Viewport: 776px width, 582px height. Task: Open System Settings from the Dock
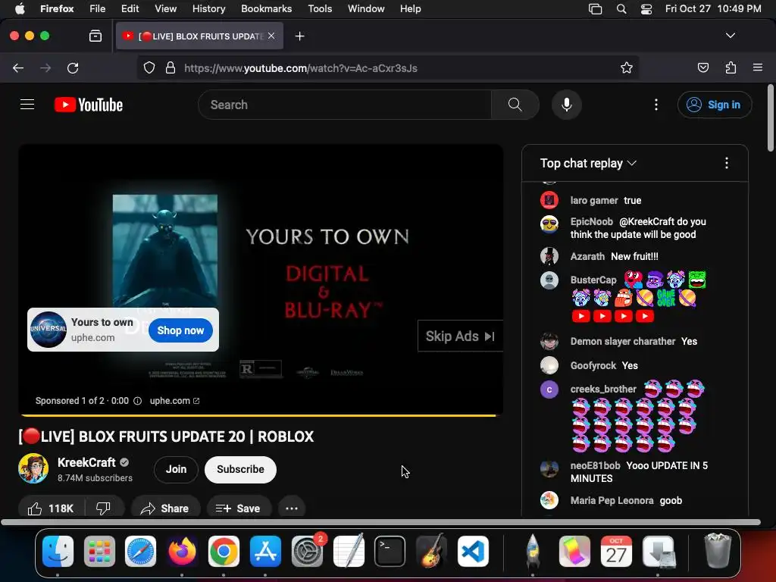tap(307, 551)
